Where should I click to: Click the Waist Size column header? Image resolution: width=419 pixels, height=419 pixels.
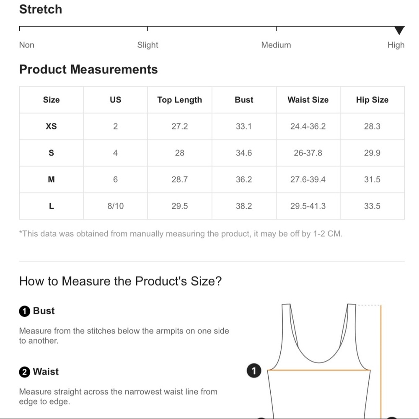pyautogui.click(x=308, y=100)
